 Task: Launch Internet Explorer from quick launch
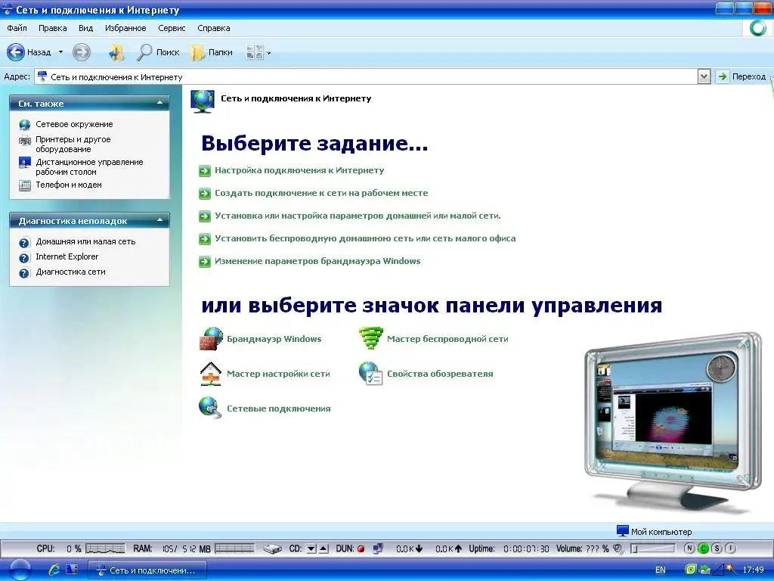coord(54,570)
